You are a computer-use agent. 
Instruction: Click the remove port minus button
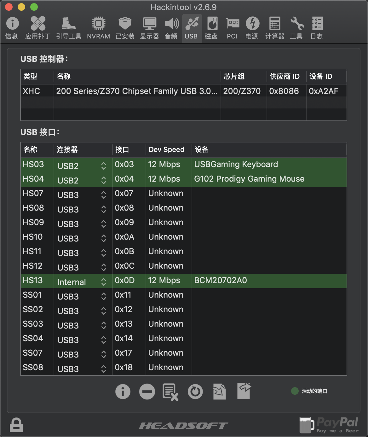click(147, 392)
